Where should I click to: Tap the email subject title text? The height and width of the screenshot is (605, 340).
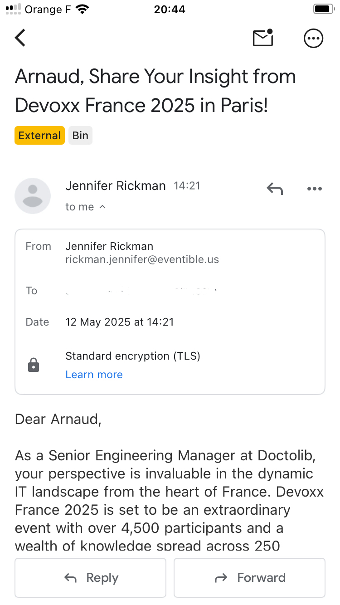(x=155, y=91)
